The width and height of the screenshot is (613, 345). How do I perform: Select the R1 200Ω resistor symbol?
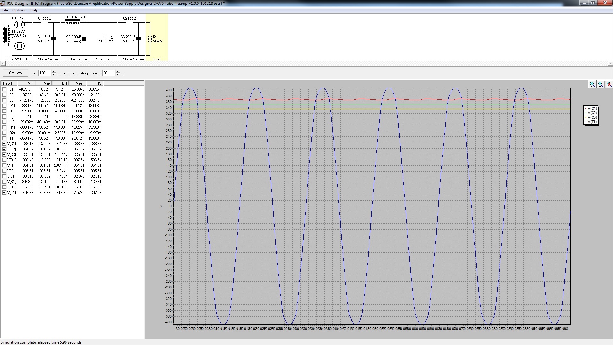(x=44, y=22)
